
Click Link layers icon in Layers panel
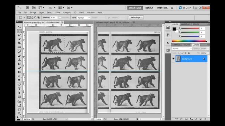[x=176, y=119]
